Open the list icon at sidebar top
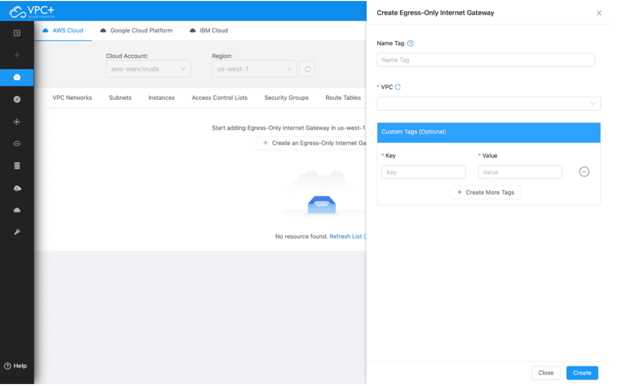617x386 pixels. click(x=17, y=33)
